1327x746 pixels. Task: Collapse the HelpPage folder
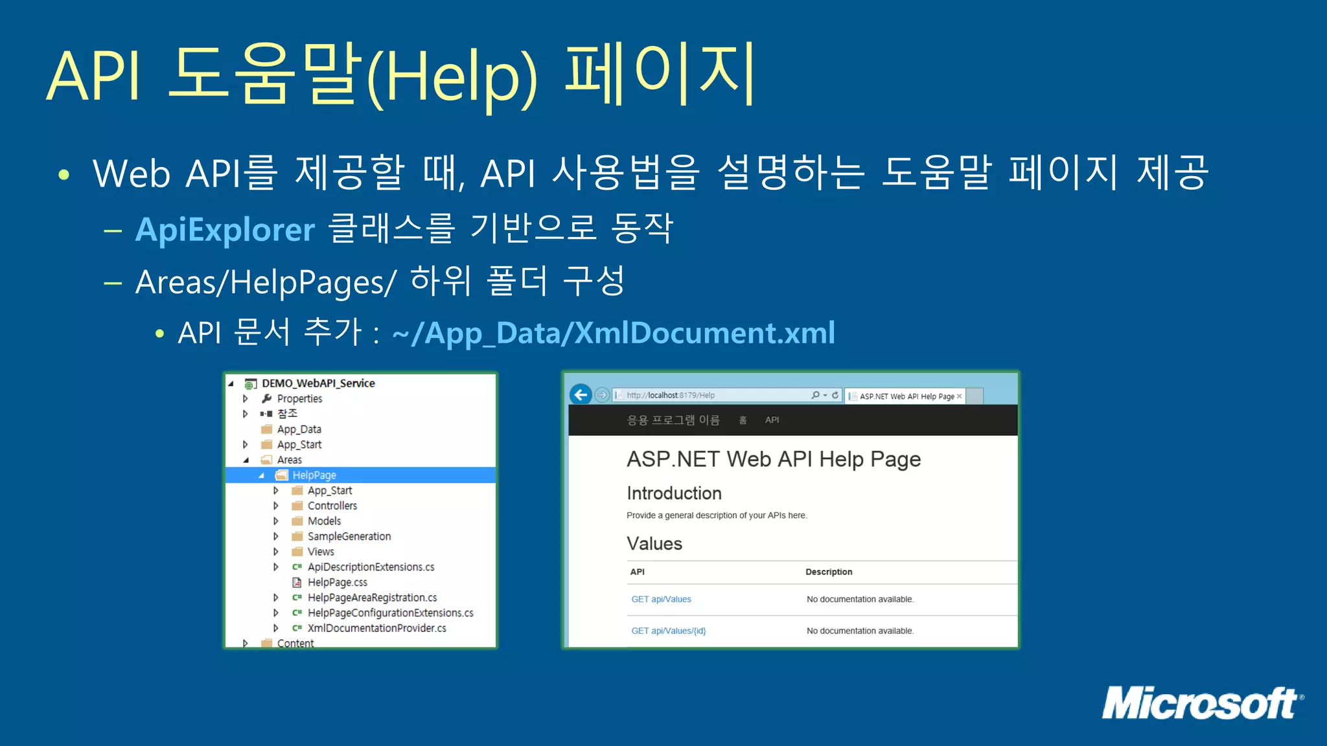point(262,475)
